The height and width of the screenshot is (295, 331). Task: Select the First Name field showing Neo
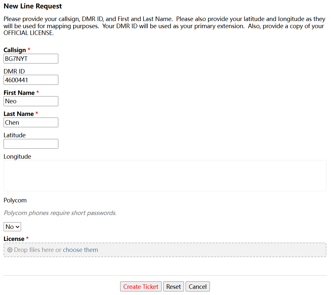coord(31,101)
